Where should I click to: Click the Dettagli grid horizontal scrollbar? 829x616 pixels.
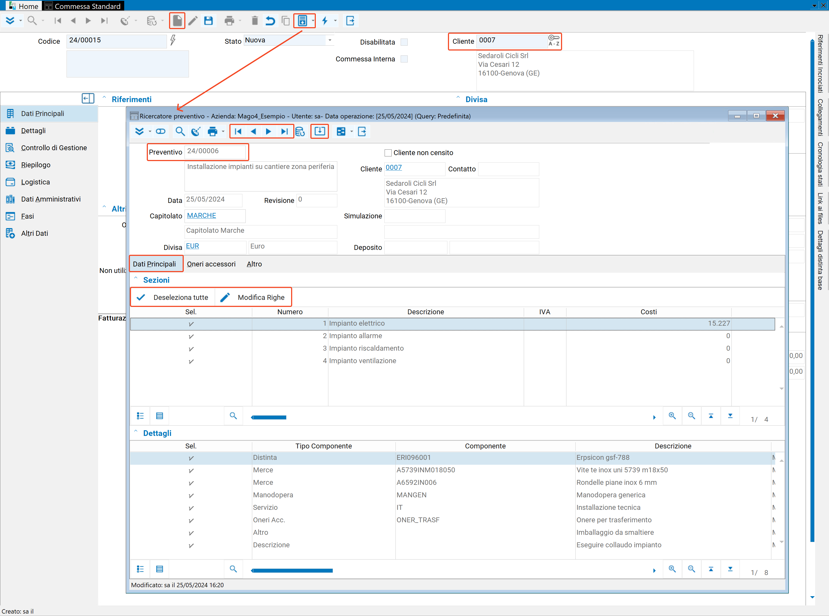292,571
